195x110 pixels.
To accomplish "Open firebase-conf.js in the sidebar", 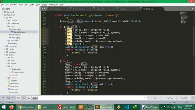I will coord(18,72).
